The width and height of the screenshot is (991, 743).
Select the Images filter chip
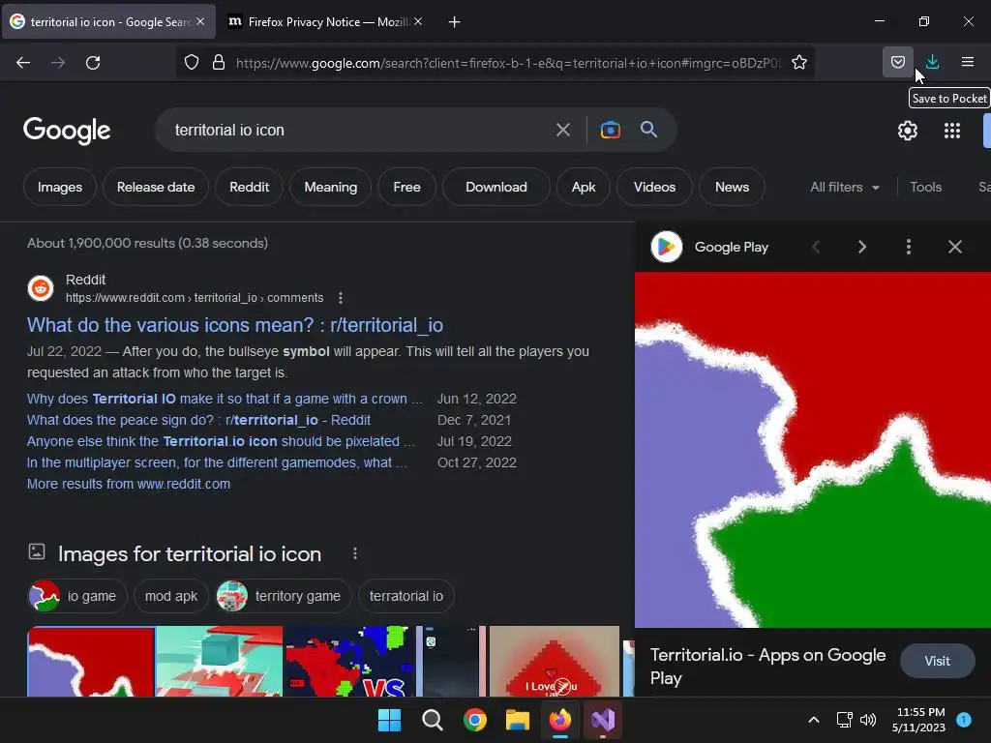[59, 187]
